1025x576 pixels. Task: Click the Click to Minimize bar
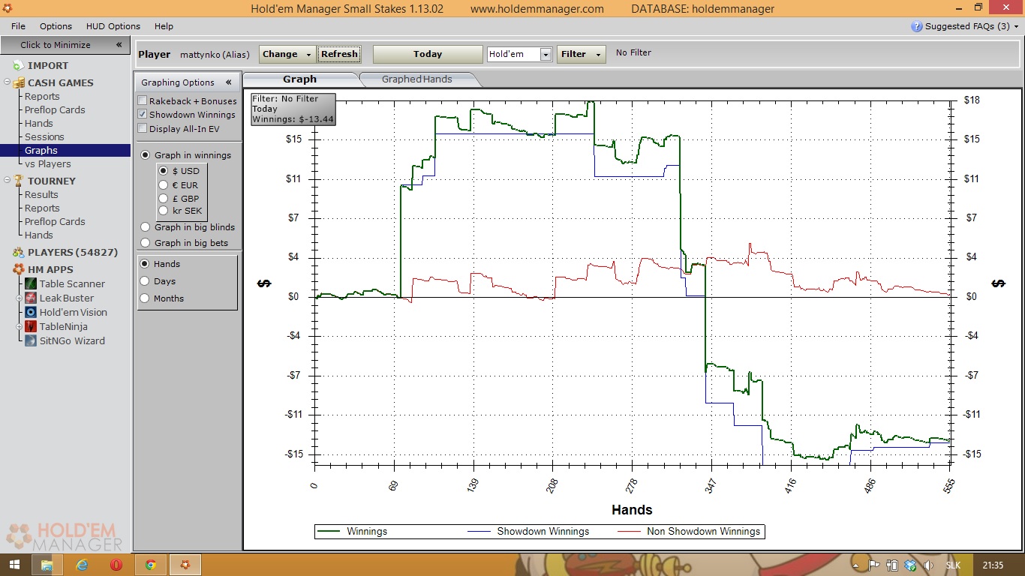(66, 45)
